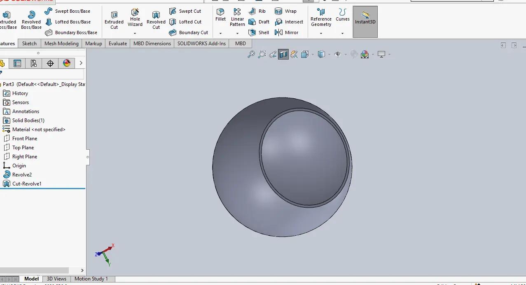The width and height of the screenshot is (526, 285).
Task: Switch to the Markup tab
Action: 94,44
